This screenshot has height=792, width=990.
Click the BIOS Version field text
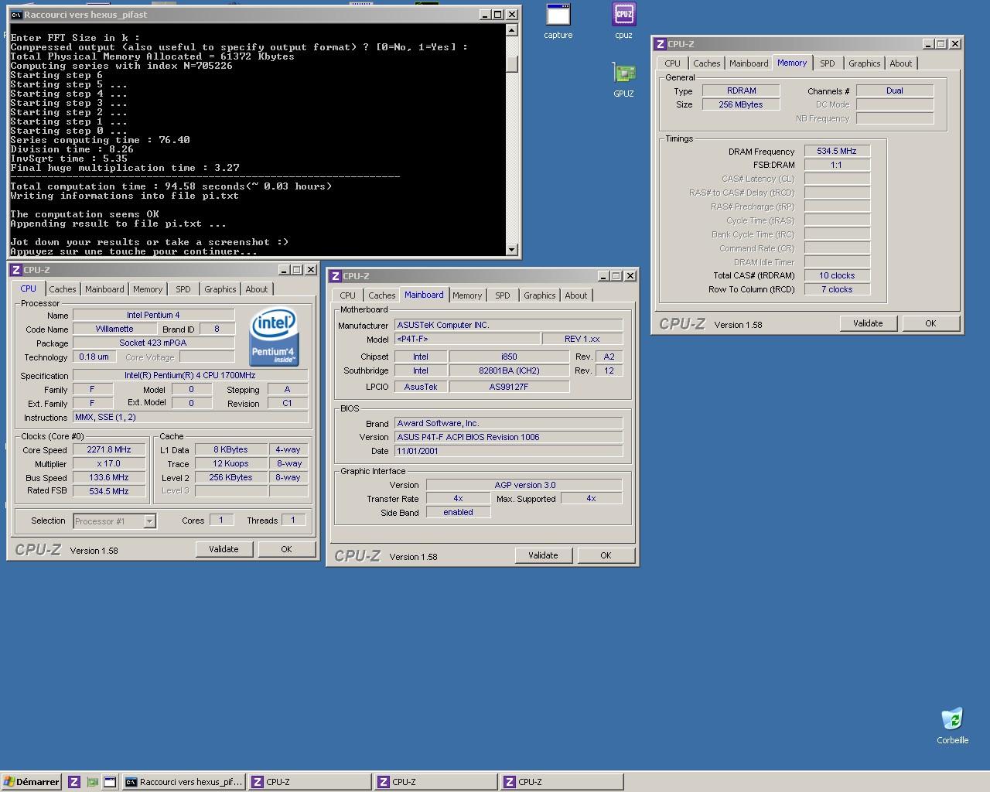tap(508, 437)
